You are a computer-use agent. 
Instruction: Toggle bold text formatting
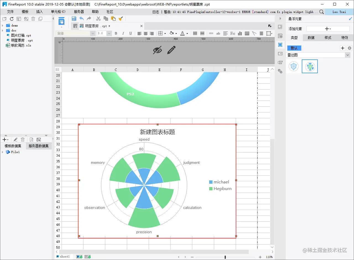116,33
